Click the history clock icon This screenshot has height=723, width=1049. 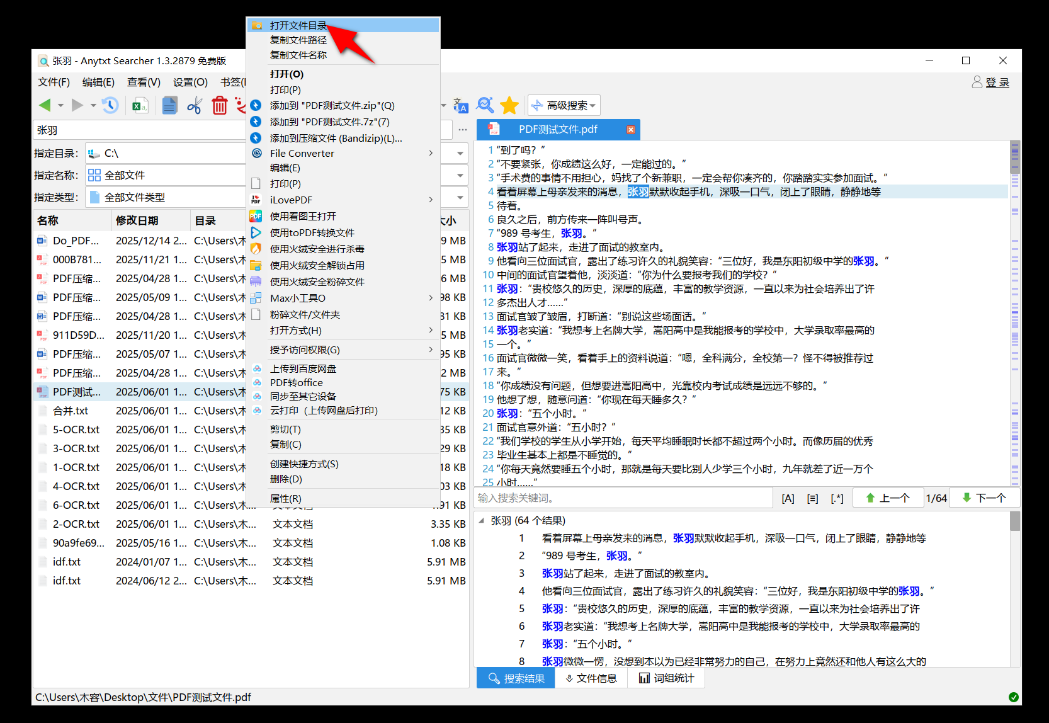110,105
